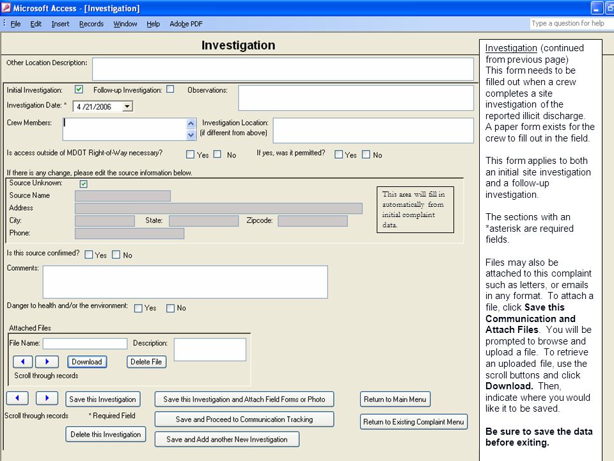
Task: Click the menu bar grip handle
Action: [4, 24]
